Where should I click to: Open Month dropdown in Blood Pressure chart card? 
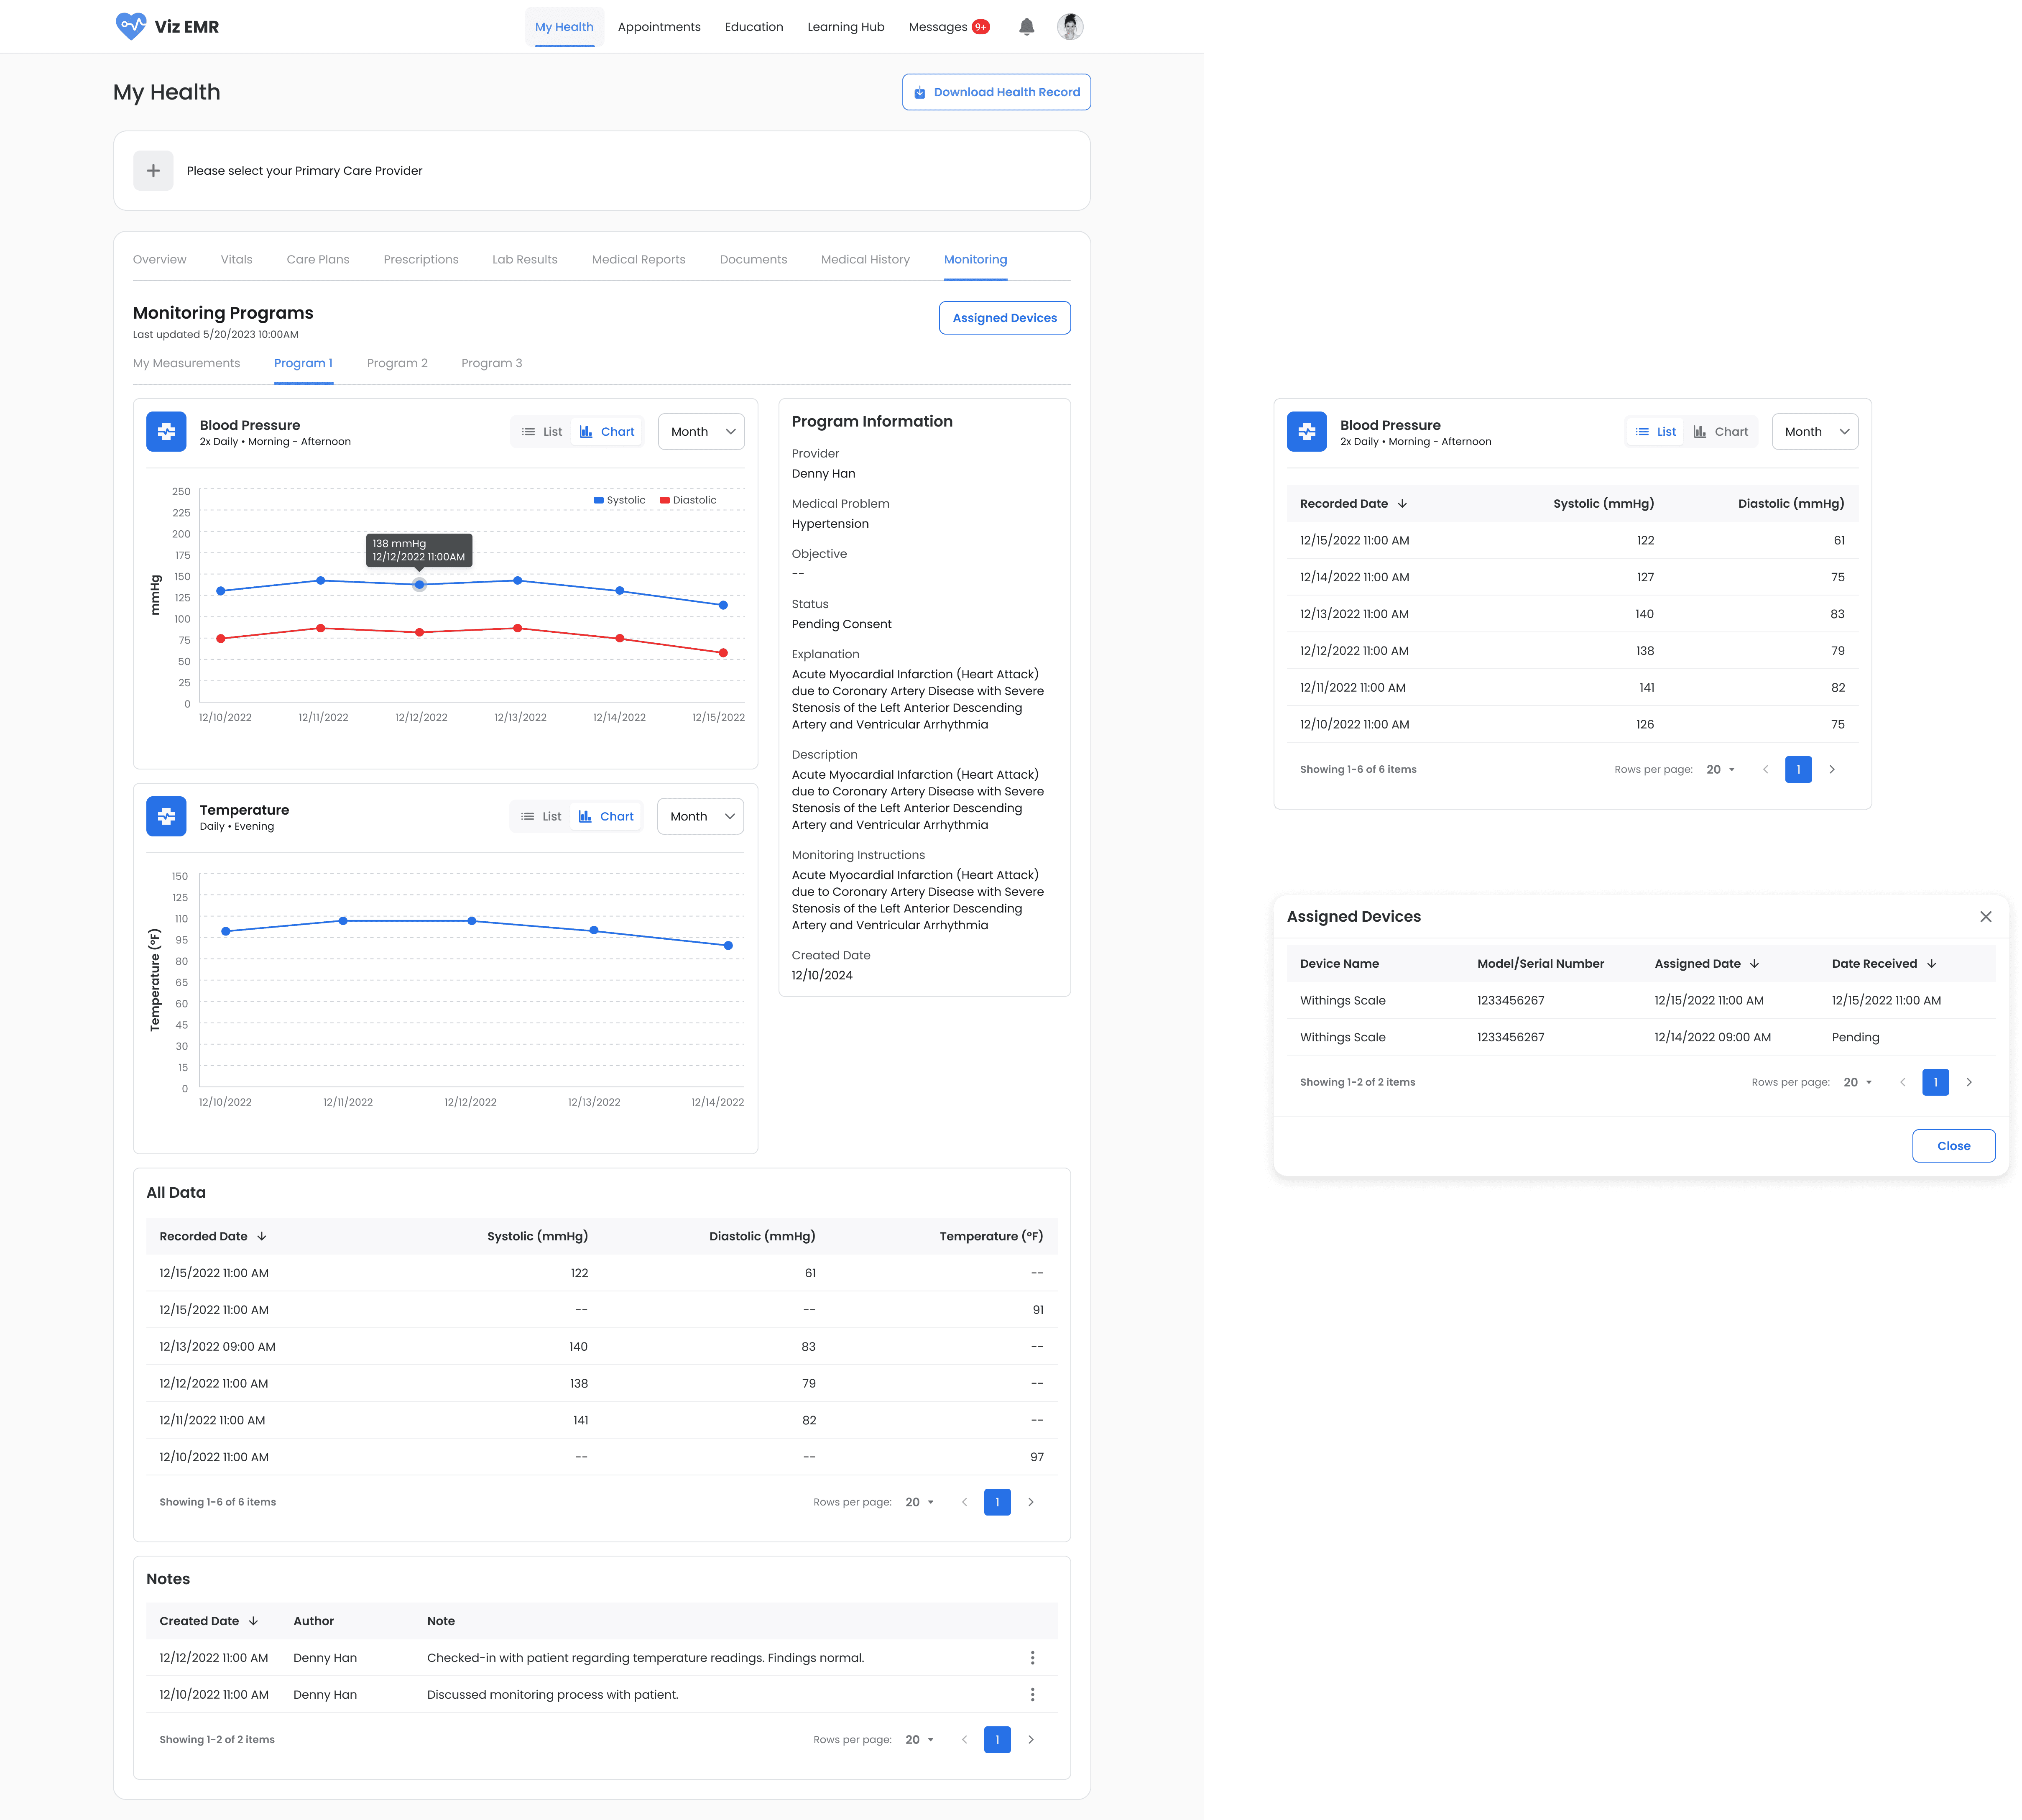702,432
